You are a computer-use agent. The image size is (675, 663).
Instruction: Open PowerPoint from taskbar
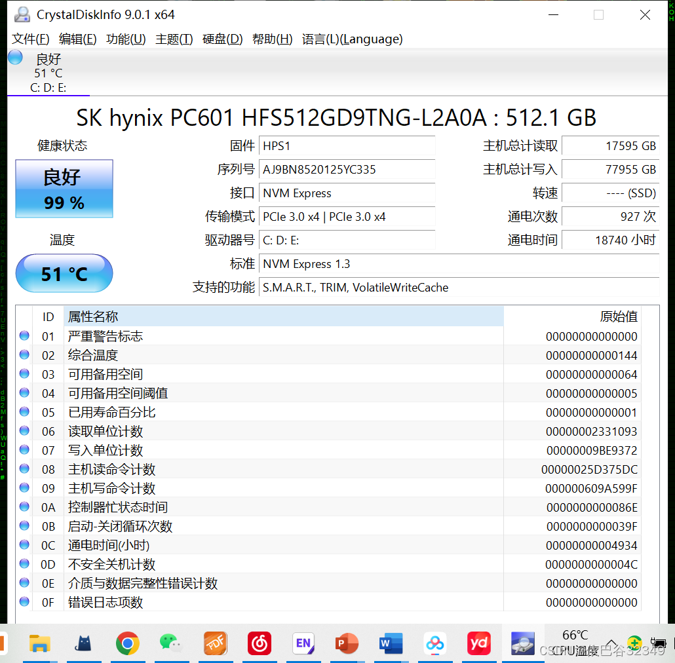[347, 643]
